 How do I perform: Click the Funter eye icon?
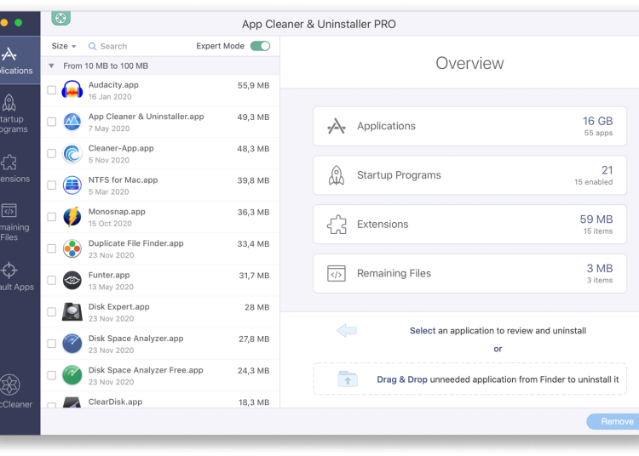(x=72, y=280)
